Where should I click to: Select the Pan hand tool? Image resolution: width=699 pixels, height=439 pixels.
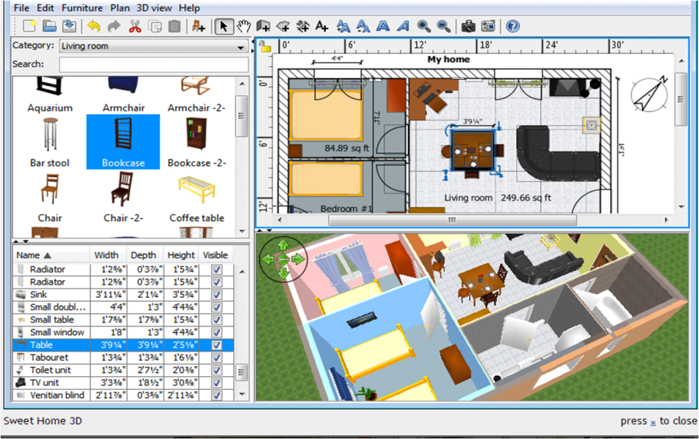243,27
